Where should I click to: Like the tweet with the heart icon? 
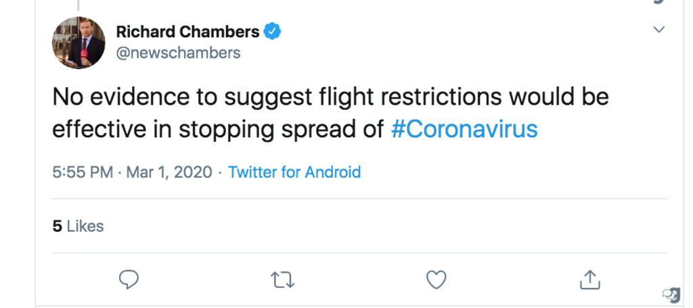pos(437,280)
